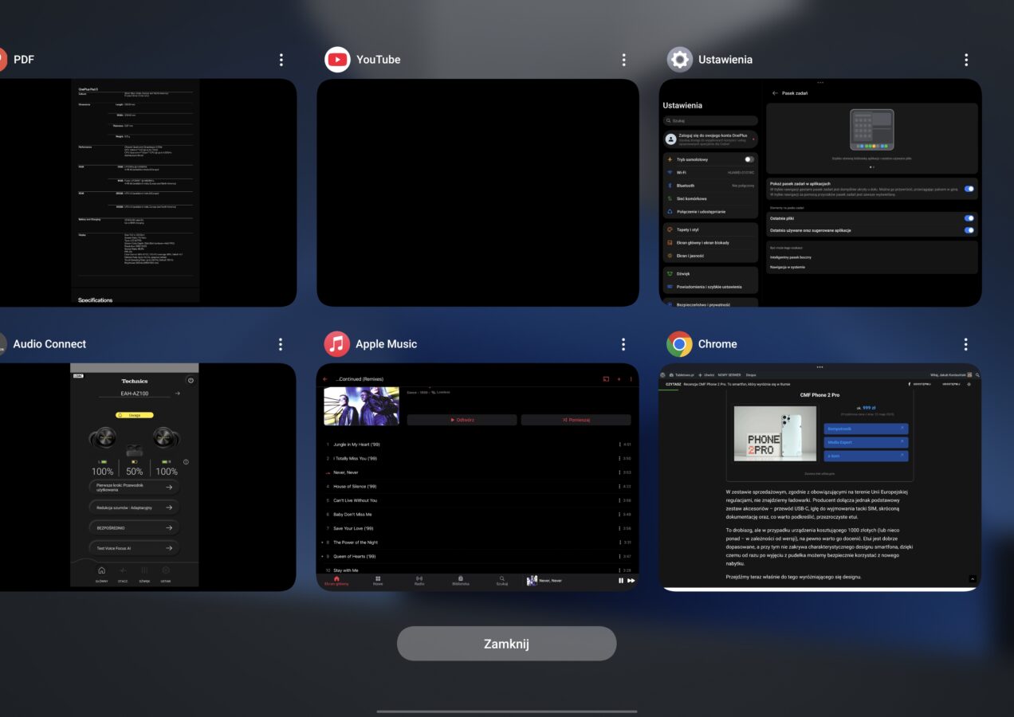Open the Apple Music card's three-dot menu
Screen dimensions: 1014x717
point(623,344)
